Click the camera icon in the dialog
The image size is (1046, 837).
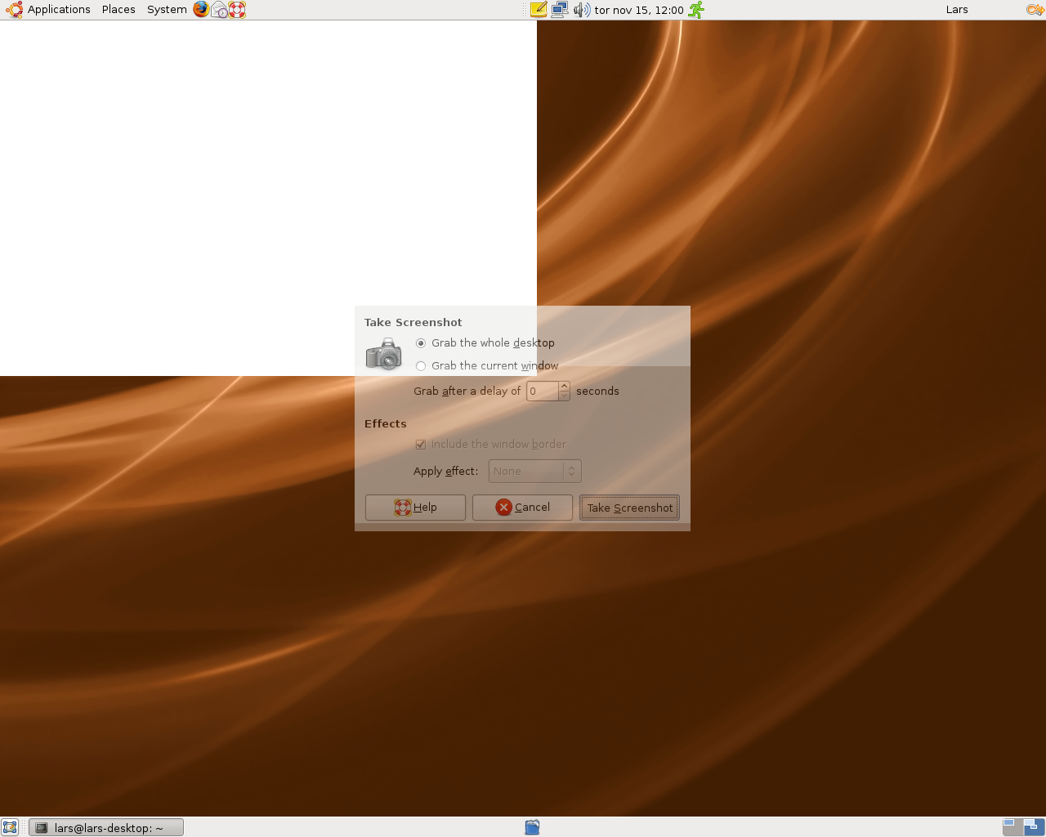pyautogui.click(x=384, y=355)
